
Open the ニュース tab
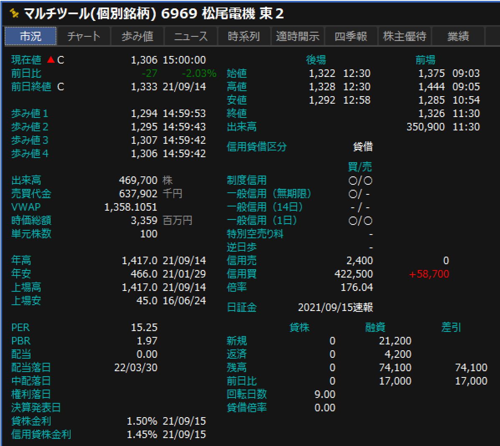[x=191, y=36]
